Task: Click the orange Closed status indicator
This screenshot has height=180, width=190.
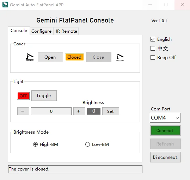Action: [74, 57]
